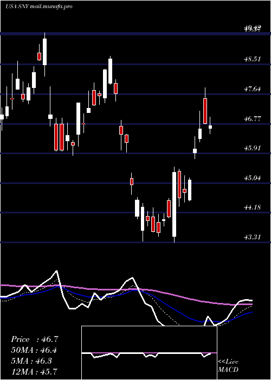
Task: Click the 5MA : 46.3 readout
Action: 31,360
